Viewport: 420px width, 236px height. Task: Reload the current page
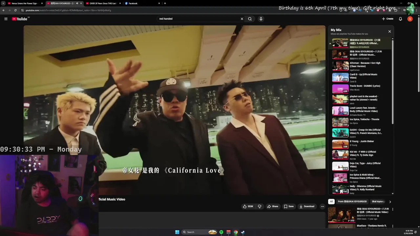15,10
